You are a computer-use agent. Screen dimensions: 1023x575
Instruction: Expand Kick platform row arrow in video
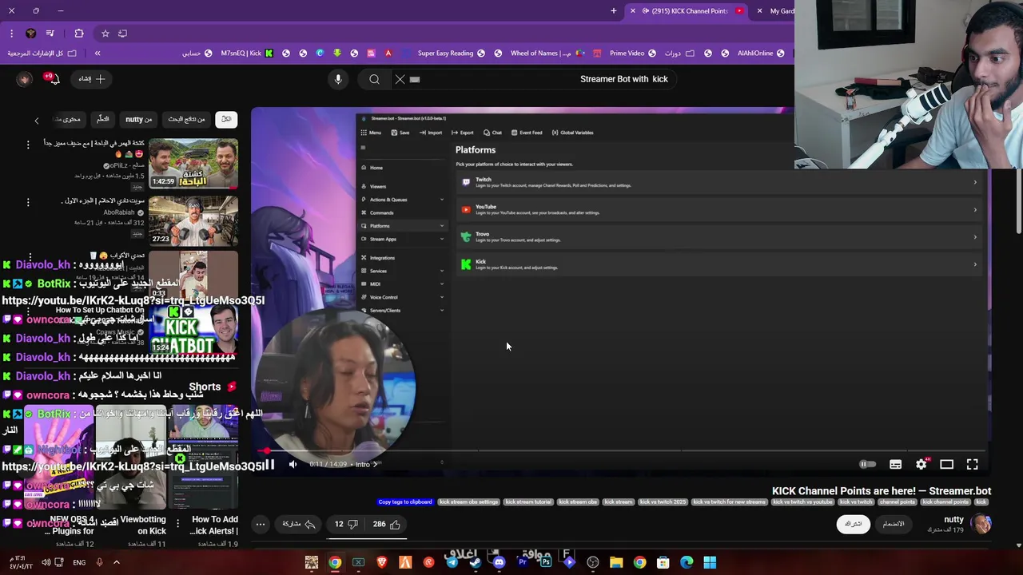point(974,264)
